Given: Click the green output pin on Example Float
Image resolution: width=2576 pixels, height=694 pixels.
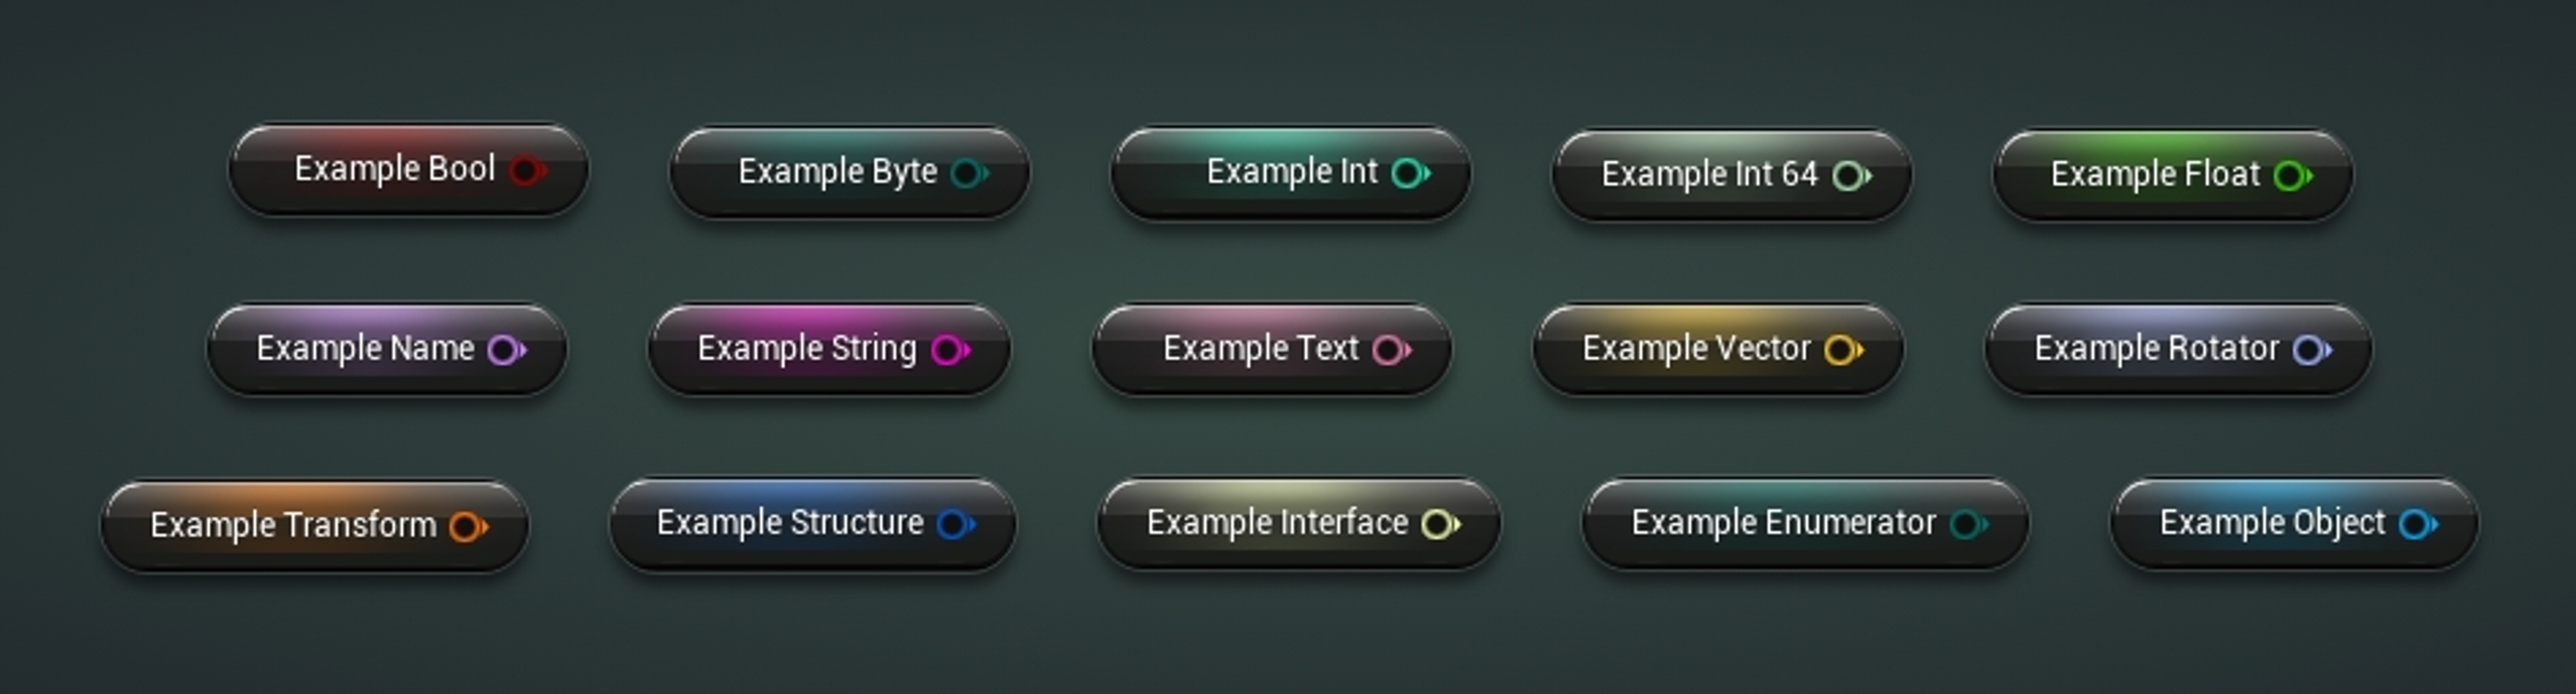Looking at the screenshot, I should [x=2293, y=176].
